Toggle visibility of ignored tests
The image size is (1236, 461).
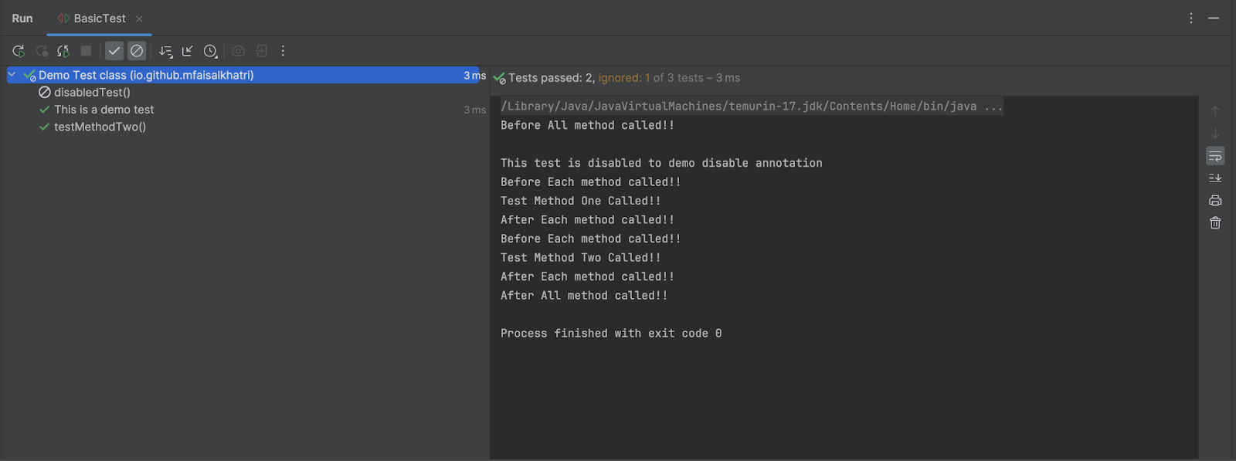pos(136,50)
